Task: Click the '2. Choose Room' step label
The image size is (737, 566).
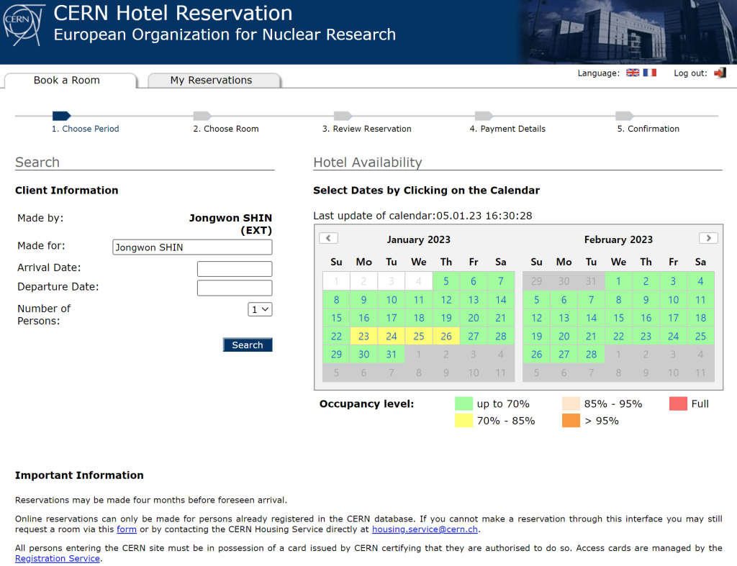Action: 226,129
